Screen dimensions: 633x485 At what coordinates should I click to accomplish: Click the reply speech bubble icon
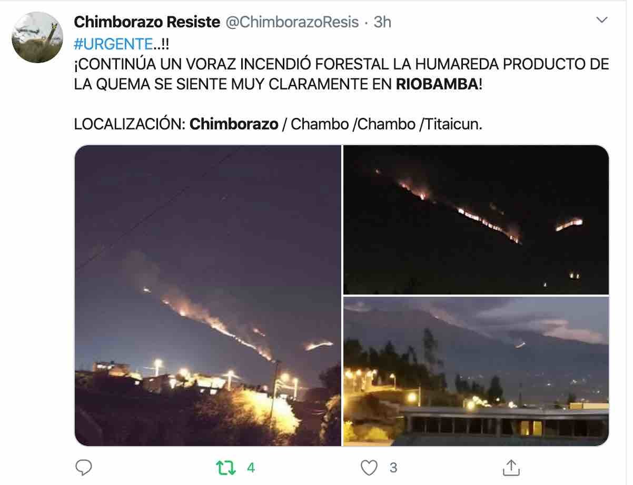pyautogui.click(x=84, y=467)
